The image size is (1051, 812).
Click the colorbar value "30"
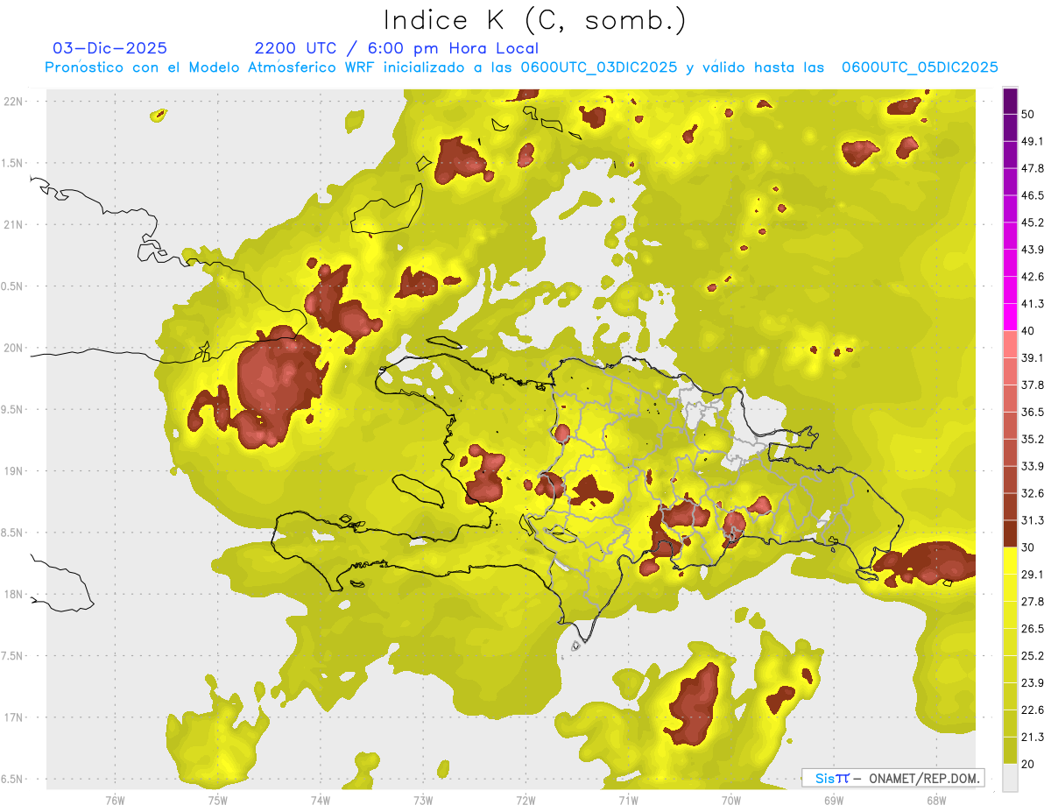tap(1028, 547)
